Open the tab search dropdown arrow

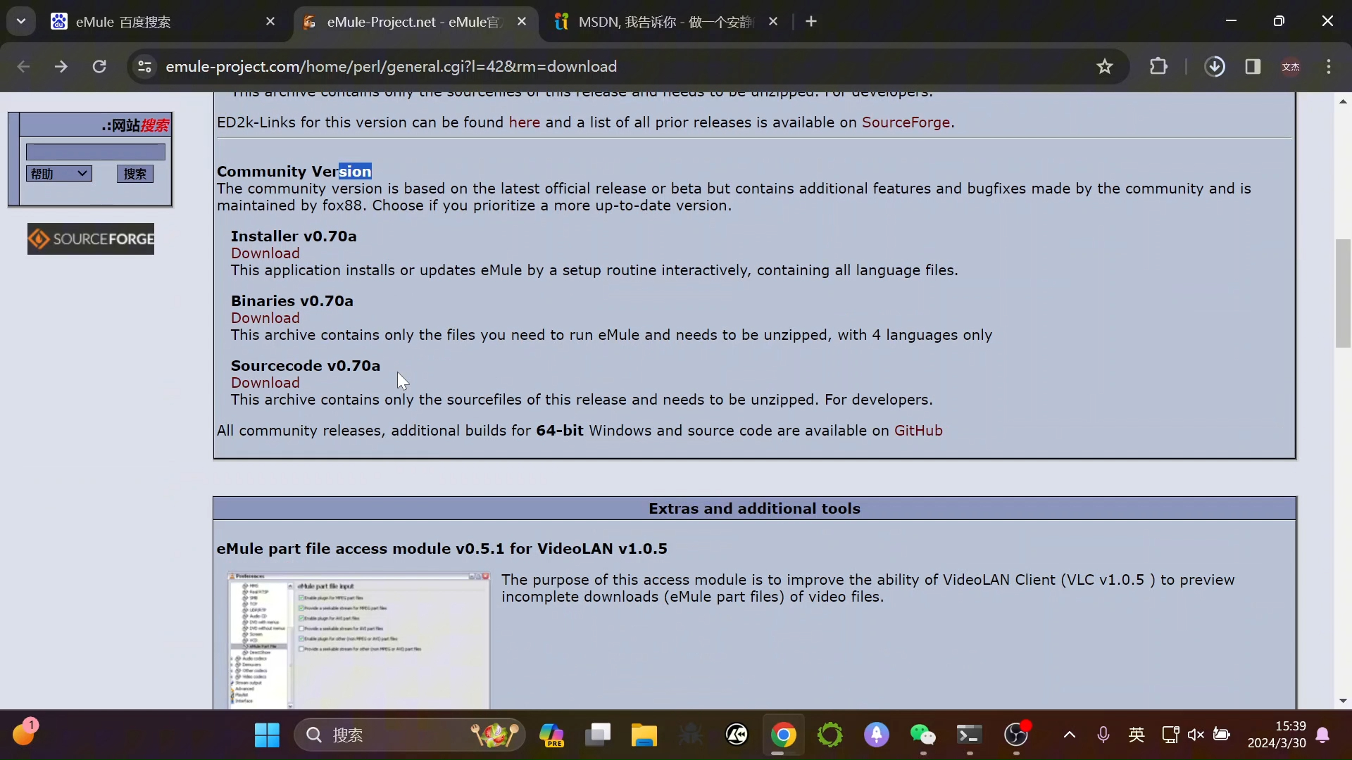tap(21, 22)
